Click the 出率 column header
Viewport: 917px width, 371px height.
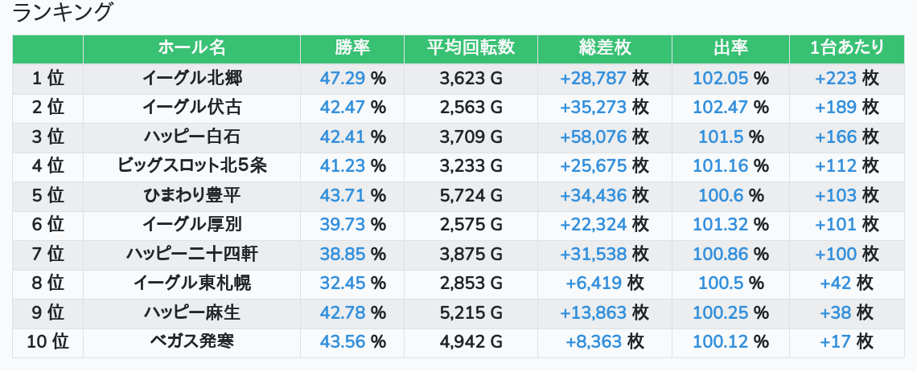pyautogui.click(x=730, y=48)
